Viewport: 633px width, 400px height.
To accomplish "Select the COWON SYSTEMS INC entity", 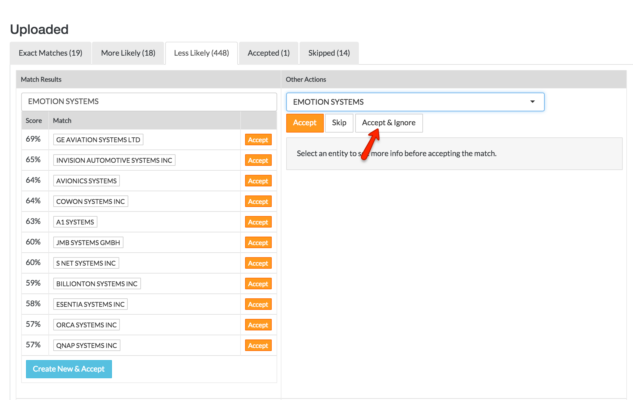I will pos(90,202).
